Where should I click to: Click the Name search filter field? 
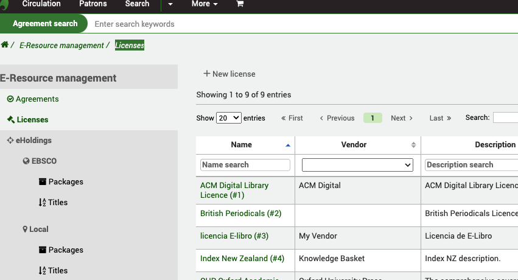(245, 165)
